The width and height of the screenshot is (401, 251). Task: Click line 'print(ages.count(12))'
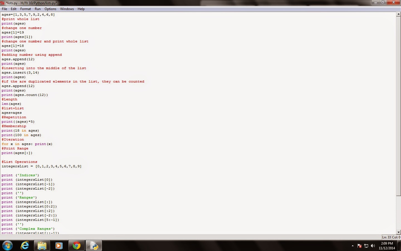25,95
